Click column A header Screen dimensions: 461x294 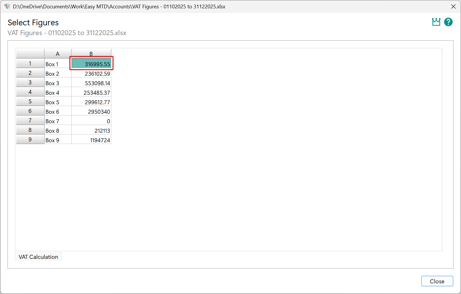[58, 54]
